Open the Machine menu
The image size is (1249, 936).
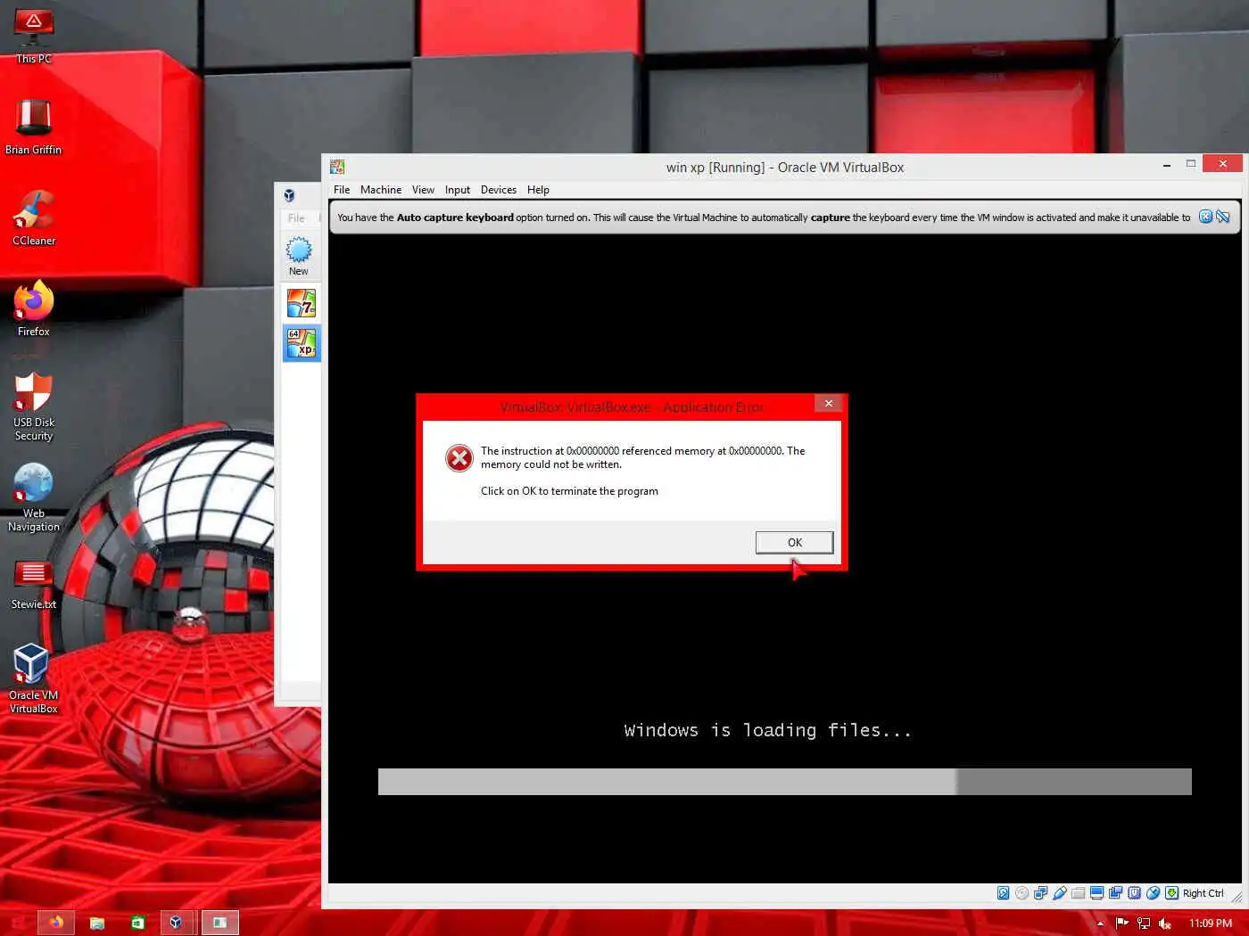[x=381, y=190]
